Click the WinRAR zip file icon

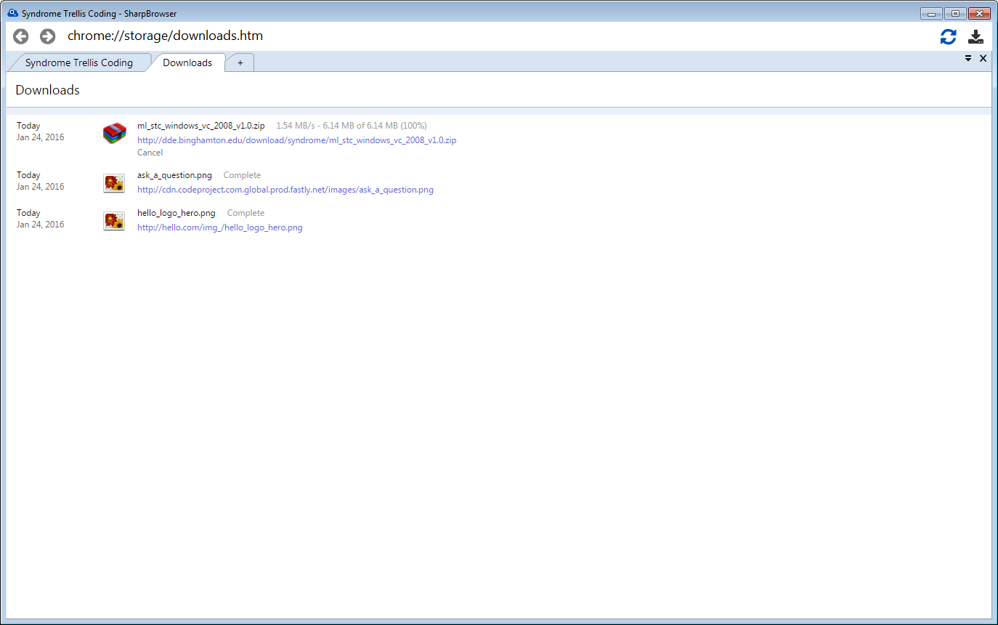114,134
